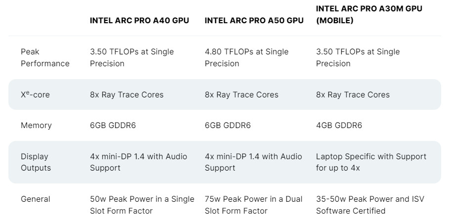Select the 50w Peak Power Single Slot cell
The width and height of the screenshot is (456, 223).
pyautogui.click(x=142, y=205)
